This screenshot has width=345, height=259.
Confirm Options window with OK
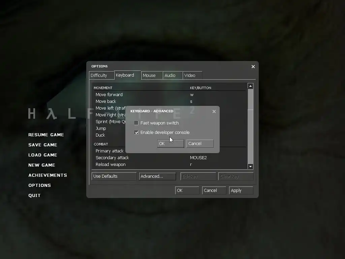(x=187, y=191)
